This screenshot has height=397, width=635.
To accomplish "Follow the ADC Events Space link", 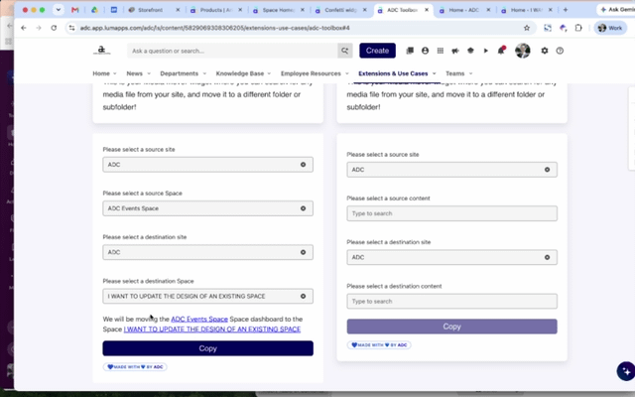I will coord(199,320).
